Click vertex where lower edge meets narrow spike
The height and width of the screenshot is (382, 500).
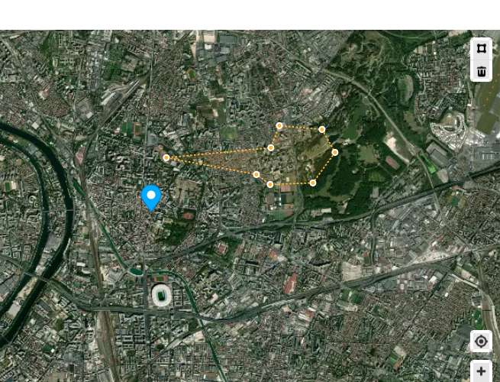point(256,174)
